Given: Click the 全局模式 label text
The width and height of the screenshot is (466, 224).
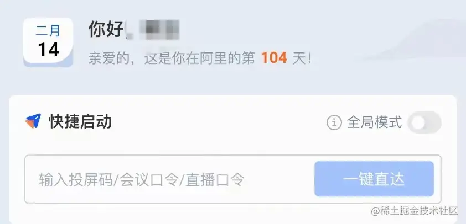Looking at the screenshot, I should click(375, 122).
